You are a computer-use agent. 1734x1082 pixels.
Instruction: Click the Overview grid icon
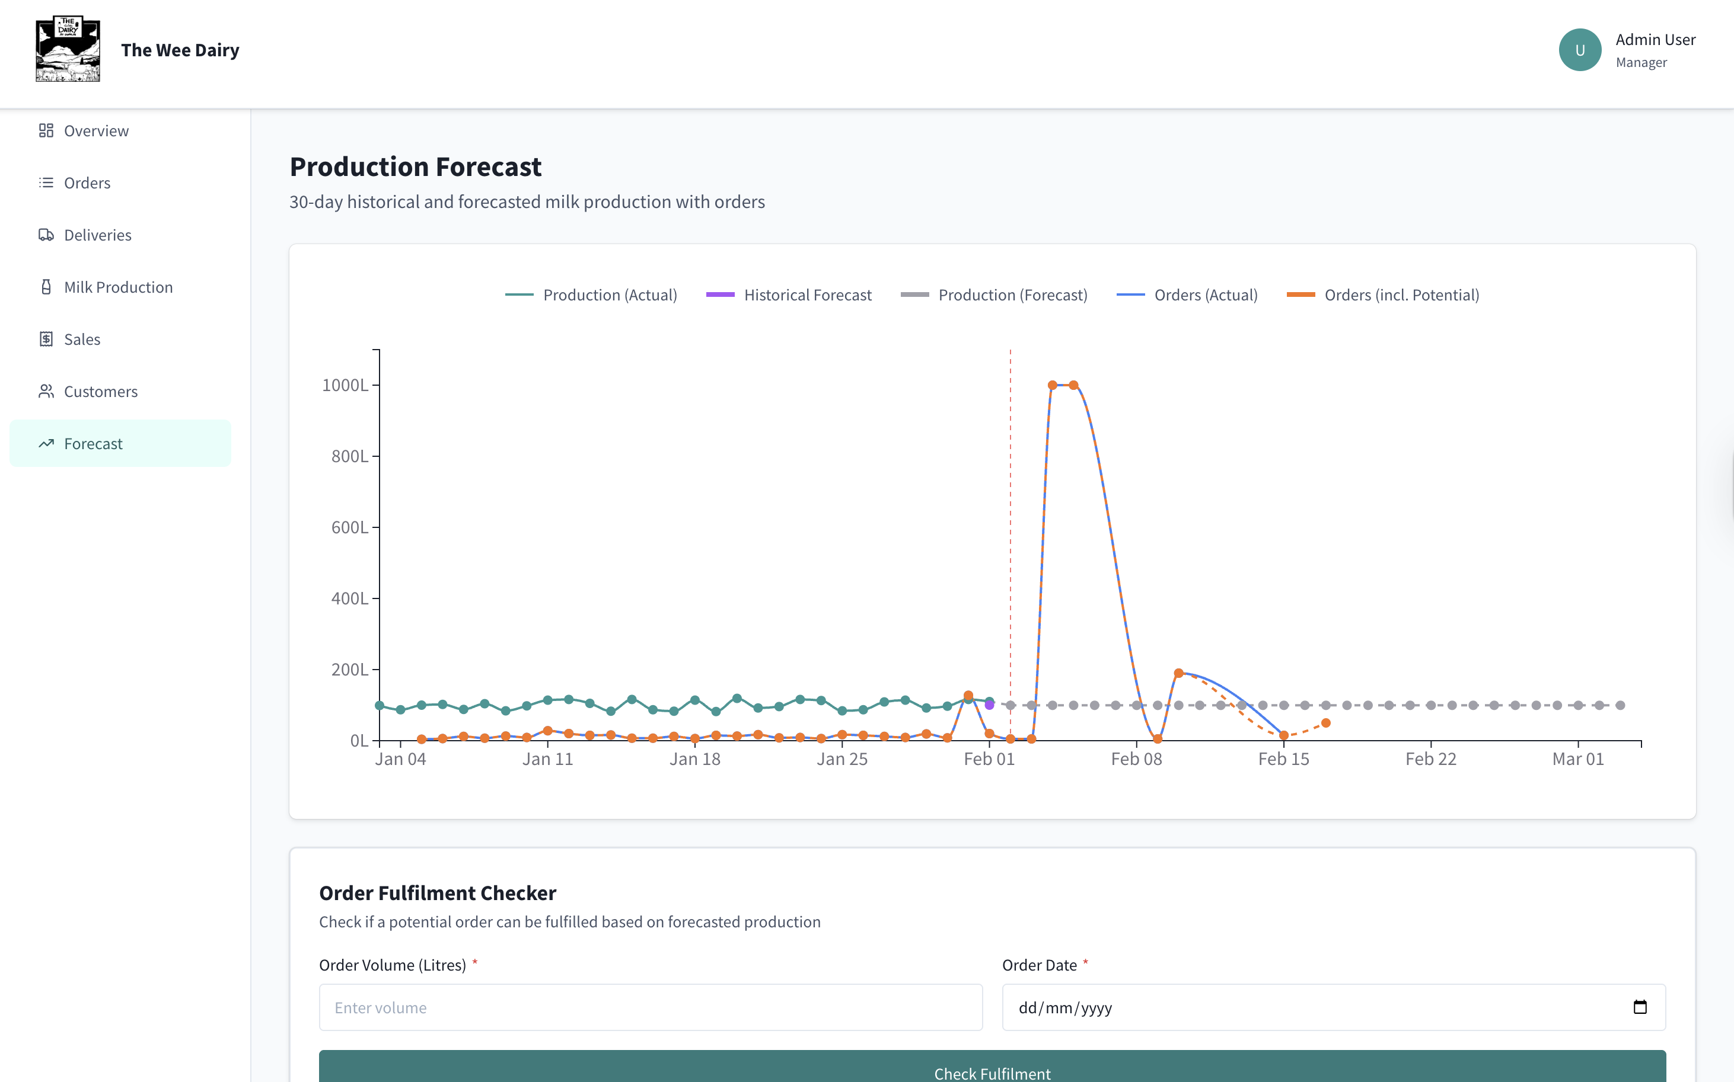click(x=46, y=131)
